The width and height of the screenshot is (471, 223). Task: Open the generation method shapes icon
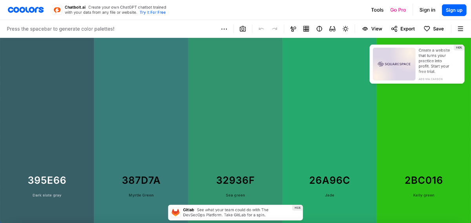coord(293,29)
